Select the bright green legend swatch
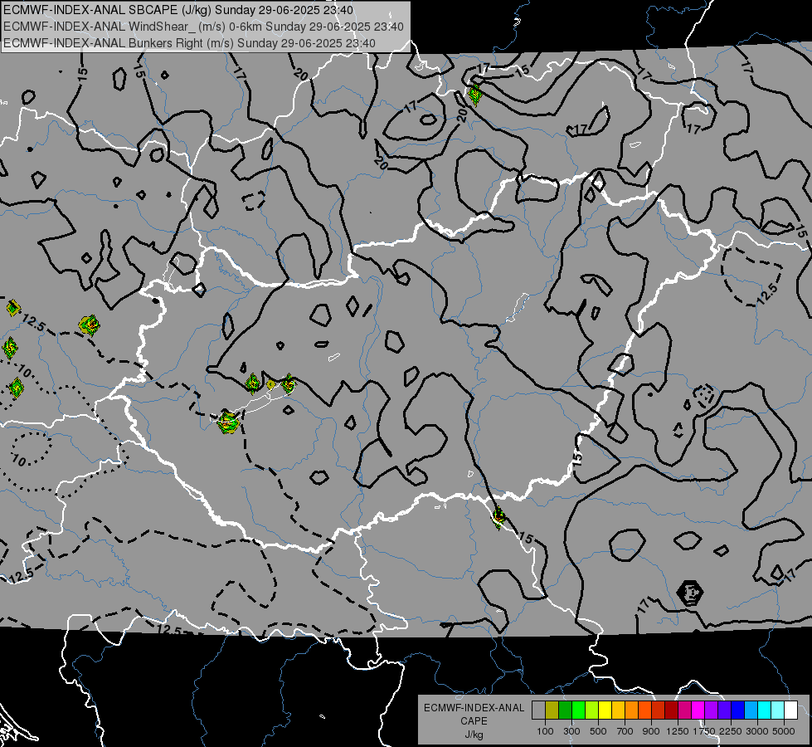 click(578, 710)
